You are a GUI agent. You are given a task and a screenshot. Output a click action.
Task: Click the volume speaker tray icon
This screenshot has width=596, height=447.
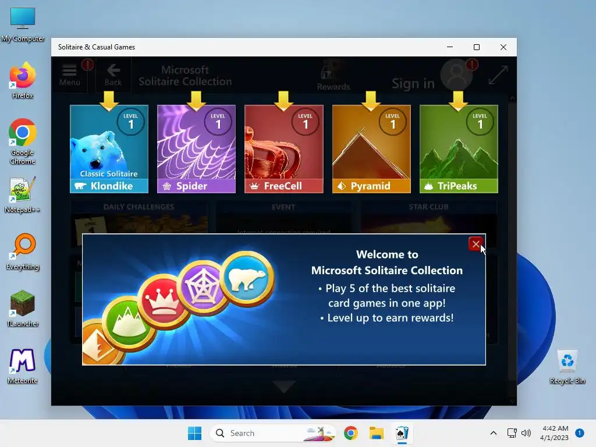tap(526, 433)
